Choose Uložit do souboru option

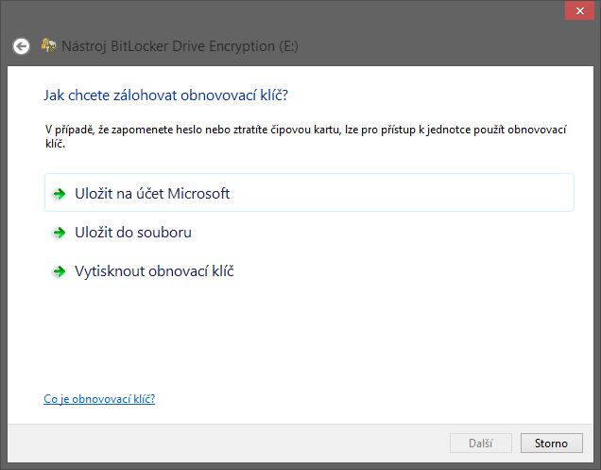pyautogui.click(x=309, y=233)
